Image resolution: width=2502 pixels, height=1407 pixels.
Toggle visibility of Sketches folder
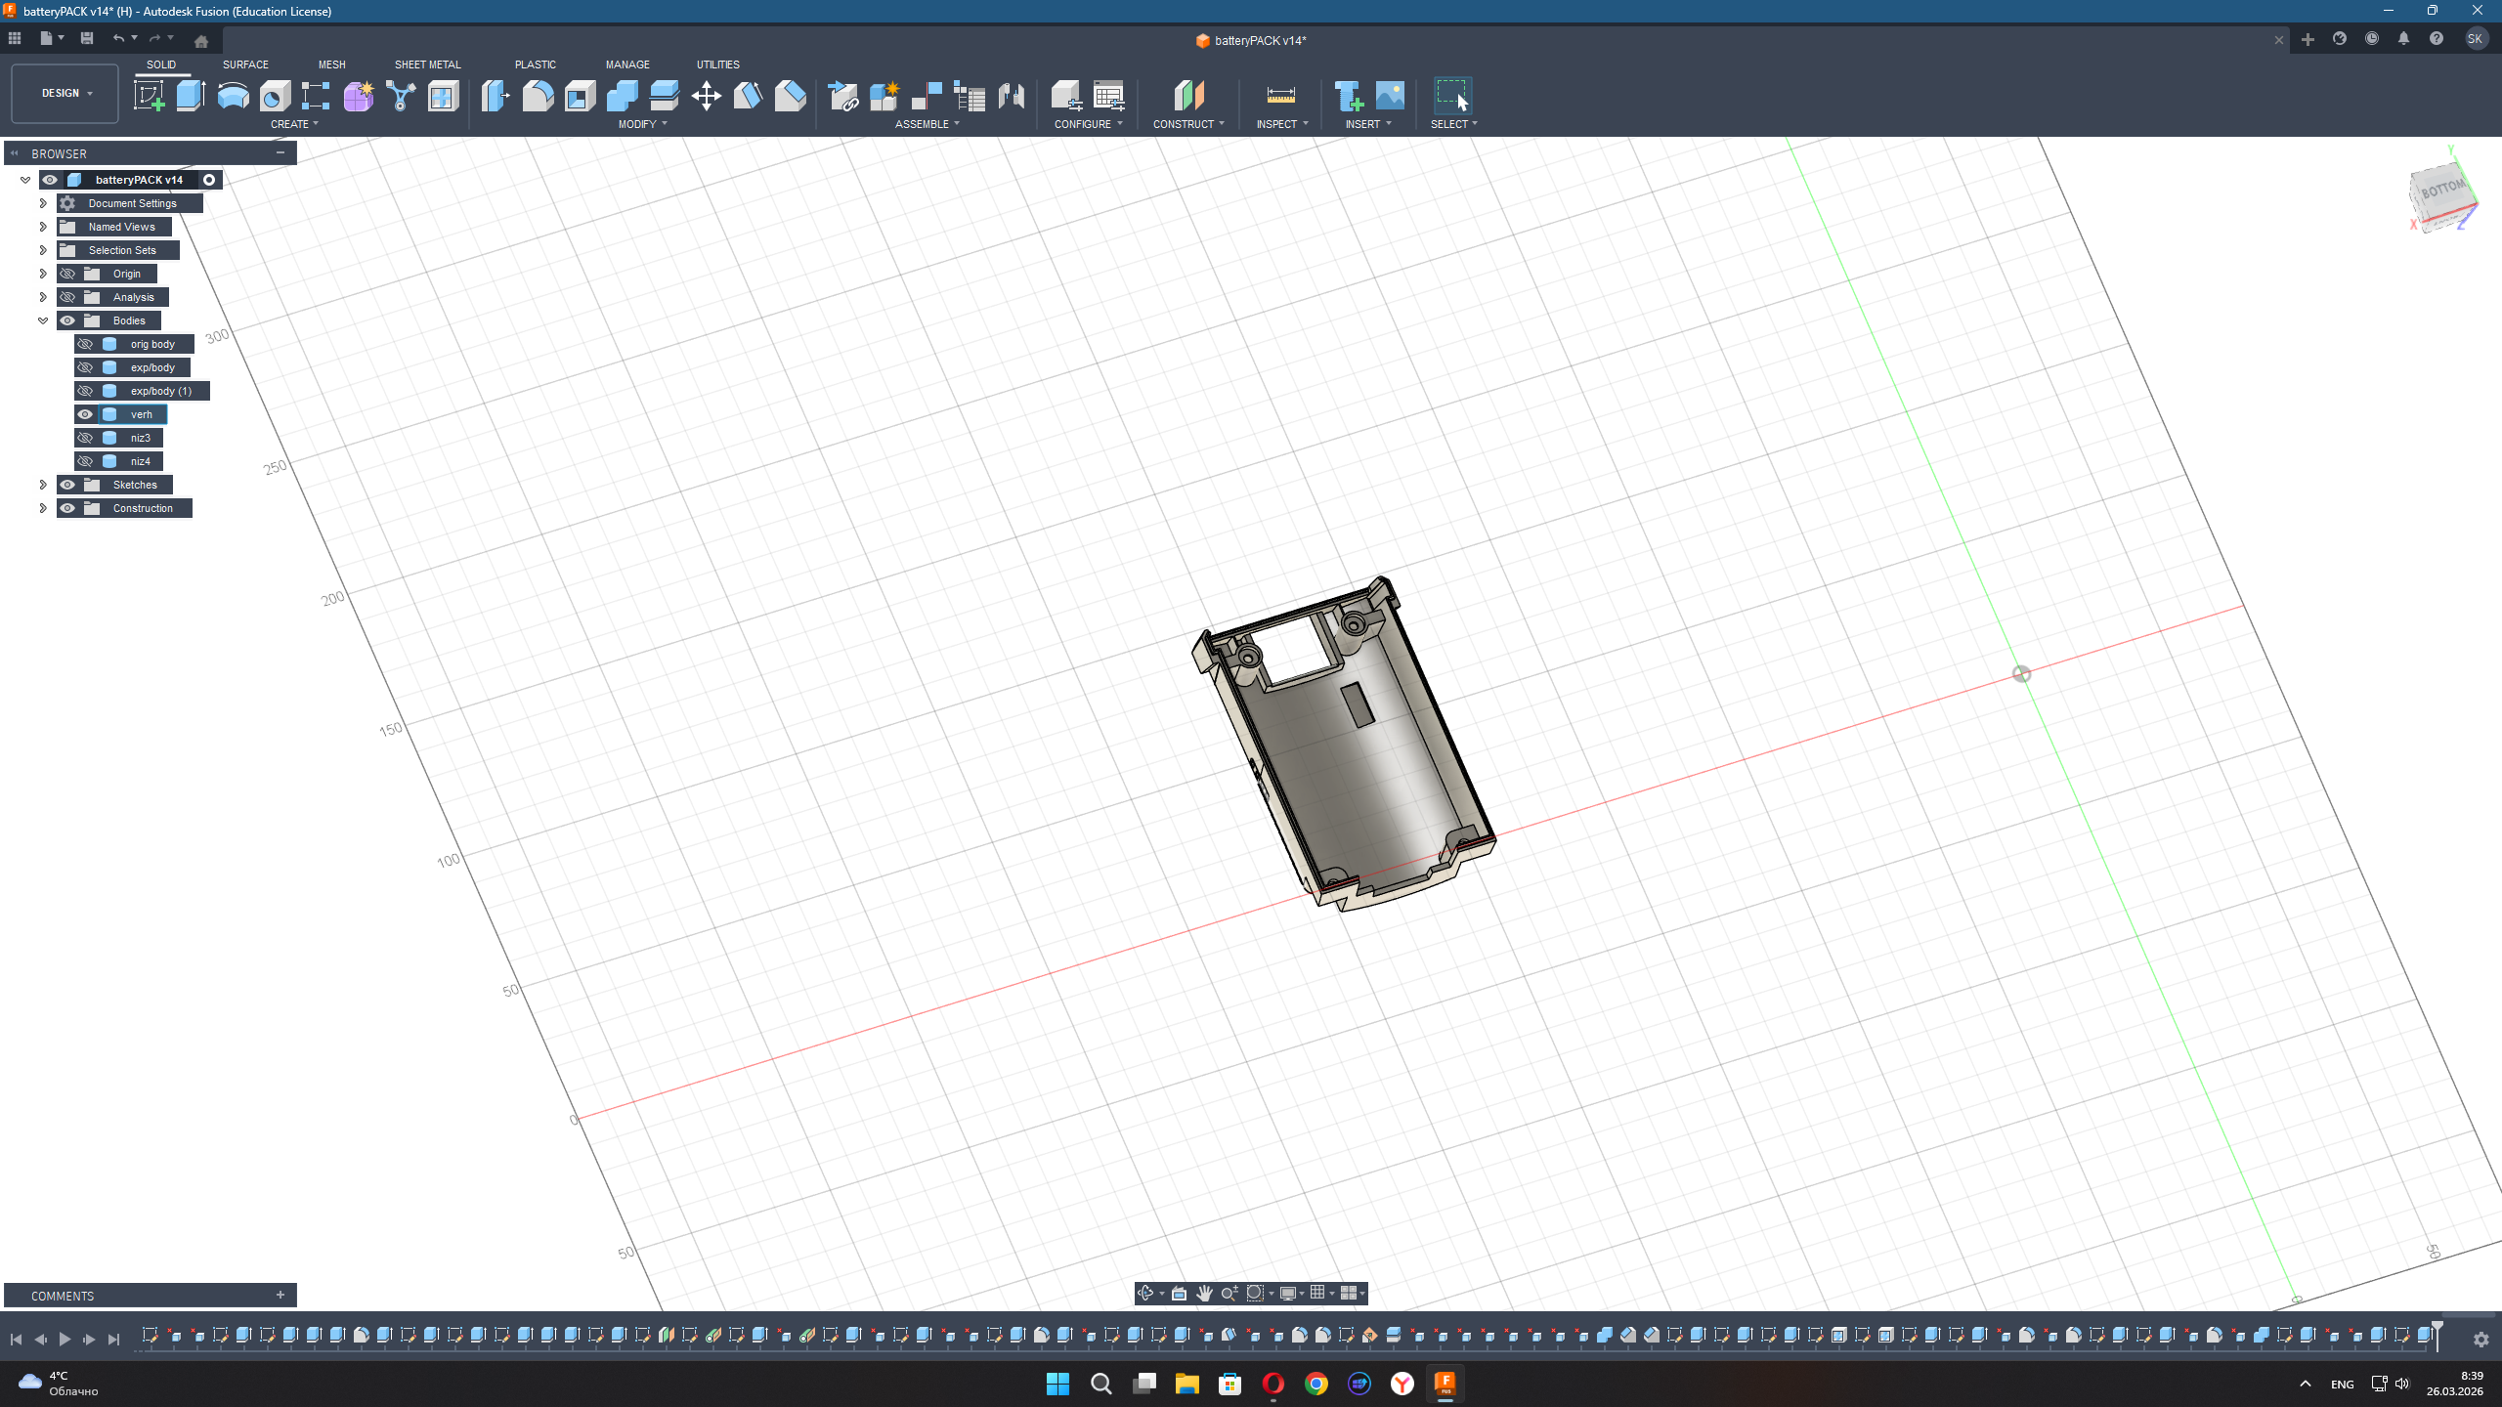67,485
